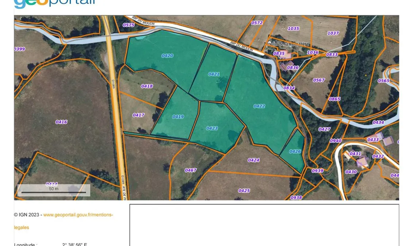Select highlighted parcel label 0420

click(167, 55)
